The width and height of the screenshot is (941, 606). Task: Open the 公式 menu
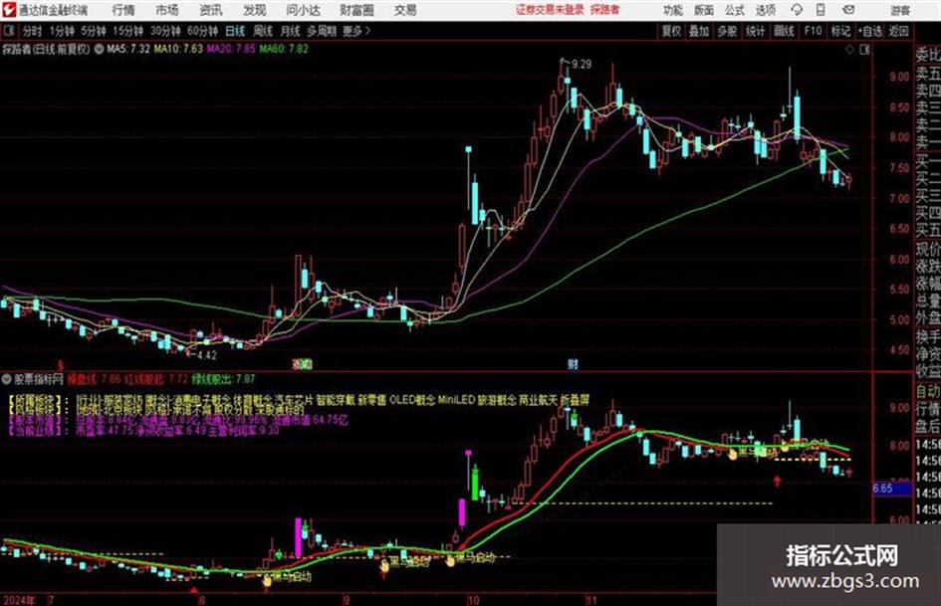click(x=735, y=10)
